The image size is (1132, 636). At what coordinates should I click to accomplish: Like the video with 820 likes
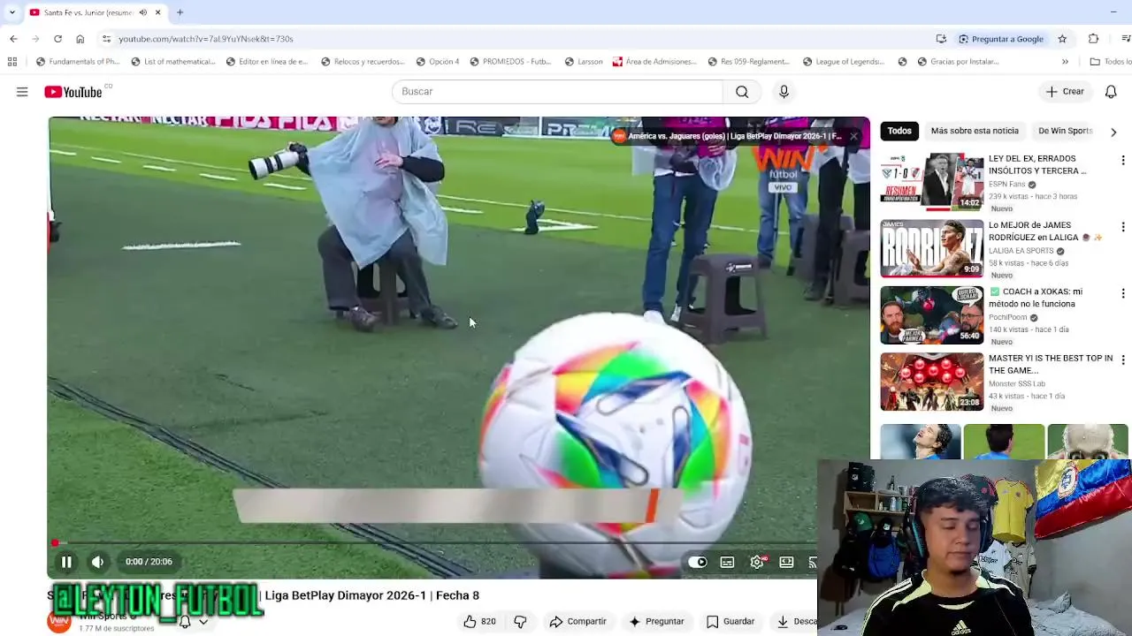(x=479, y=622)
